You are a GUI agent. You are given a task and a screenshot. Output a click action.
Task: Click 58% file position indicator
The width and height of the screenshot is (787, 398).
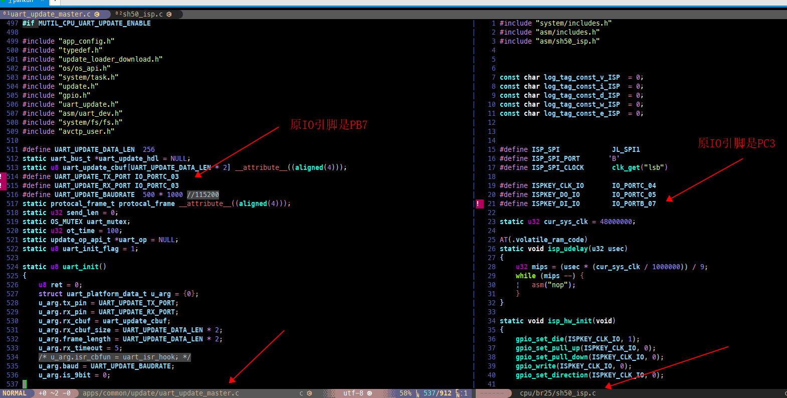(x=405, y=393)
